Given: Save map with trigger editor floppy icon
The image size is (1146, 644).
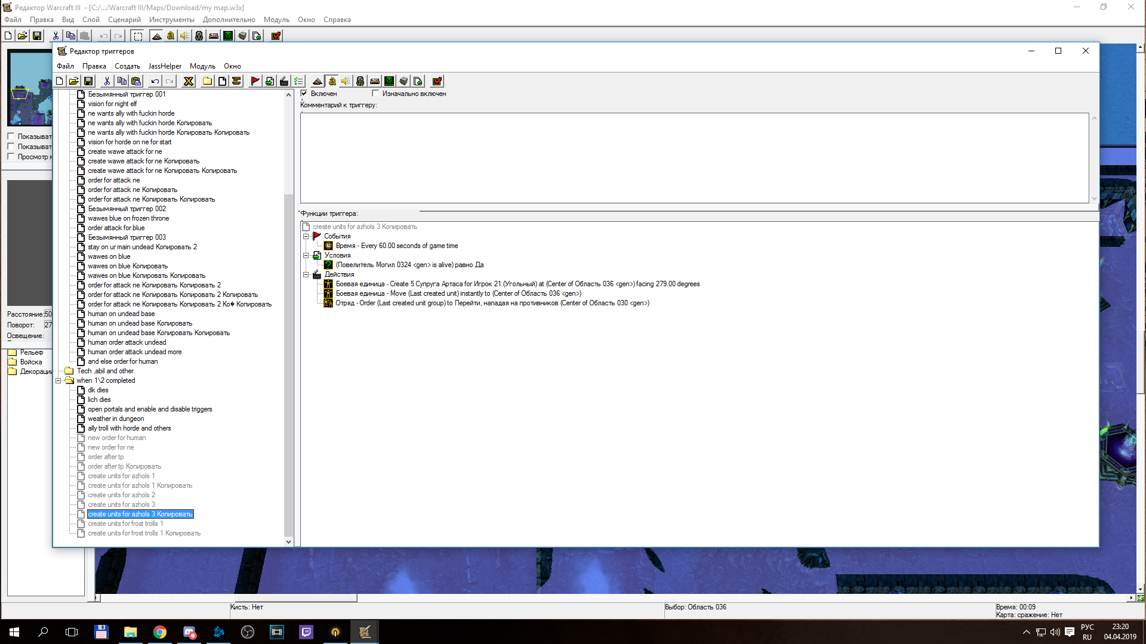Looking at the screenshot, I should pyautogui.click(x=88, y=81).
